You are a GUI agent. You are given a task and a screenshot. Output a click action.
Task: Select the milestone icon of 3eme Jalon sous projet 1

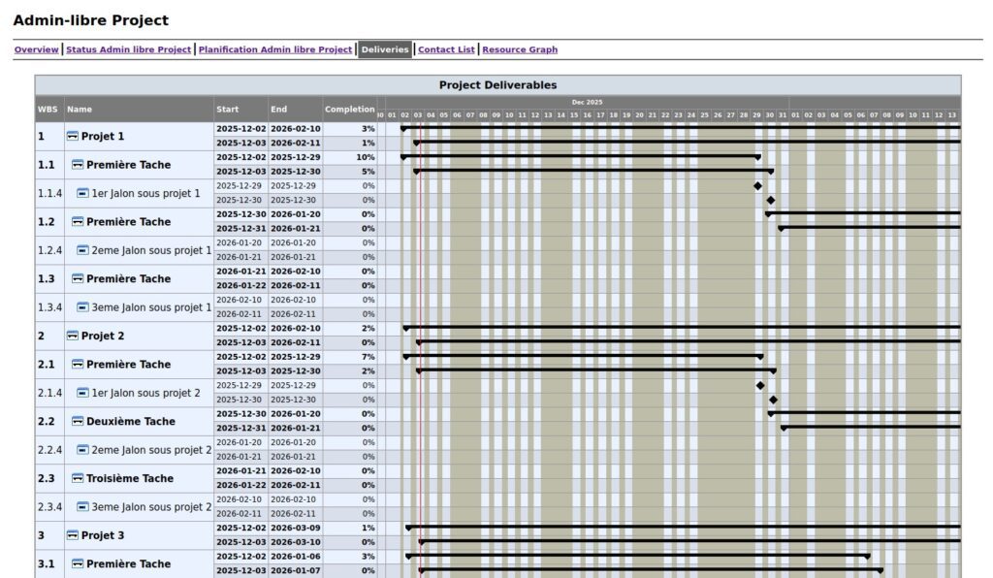[x=82, y=307]
